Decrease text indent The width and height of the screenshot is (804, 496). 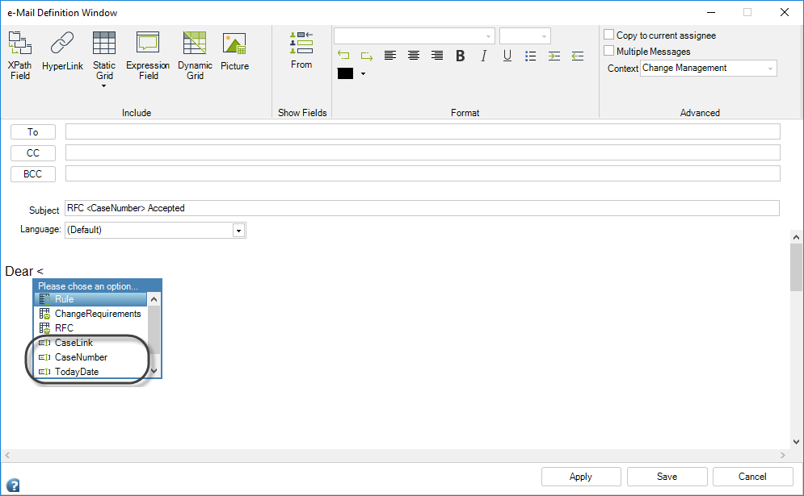pyautogui.click(x=578, y=56)
